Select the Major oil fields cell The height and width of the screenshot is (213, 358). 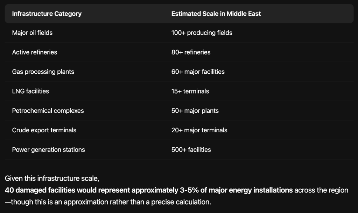(32, 33)
